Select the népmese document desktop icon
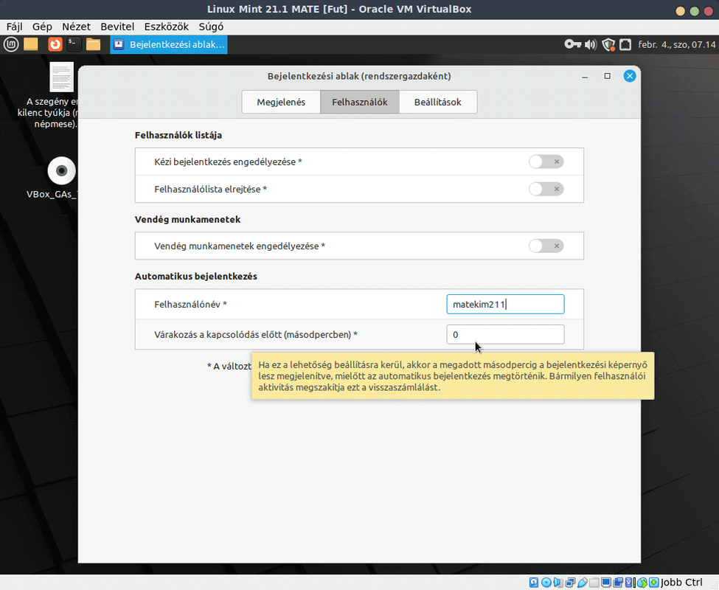719x590 pixels. (61, 77)
